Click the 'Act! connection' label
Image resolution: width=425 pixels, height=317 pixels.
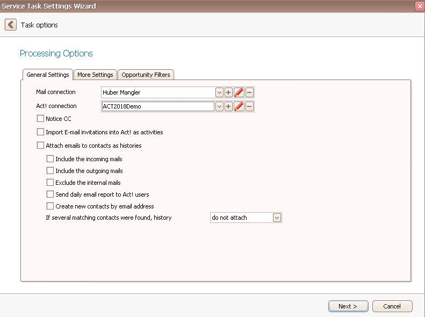tap(56, 106)
